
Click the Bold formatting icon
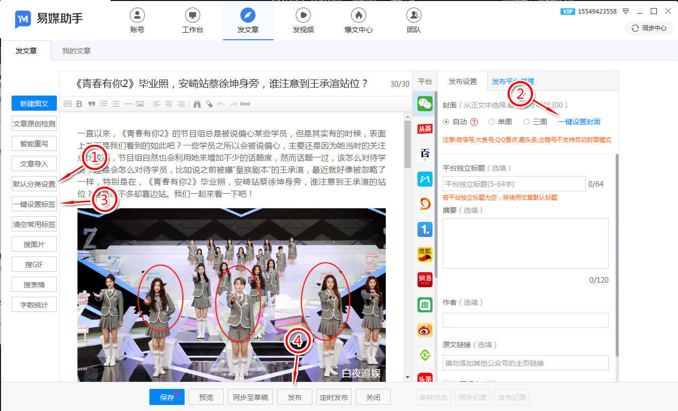pyautogui.click(x=79, y=104)
